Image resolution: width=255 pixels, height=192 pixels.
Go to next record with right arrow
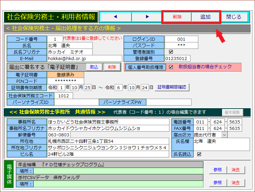point(147,17)
